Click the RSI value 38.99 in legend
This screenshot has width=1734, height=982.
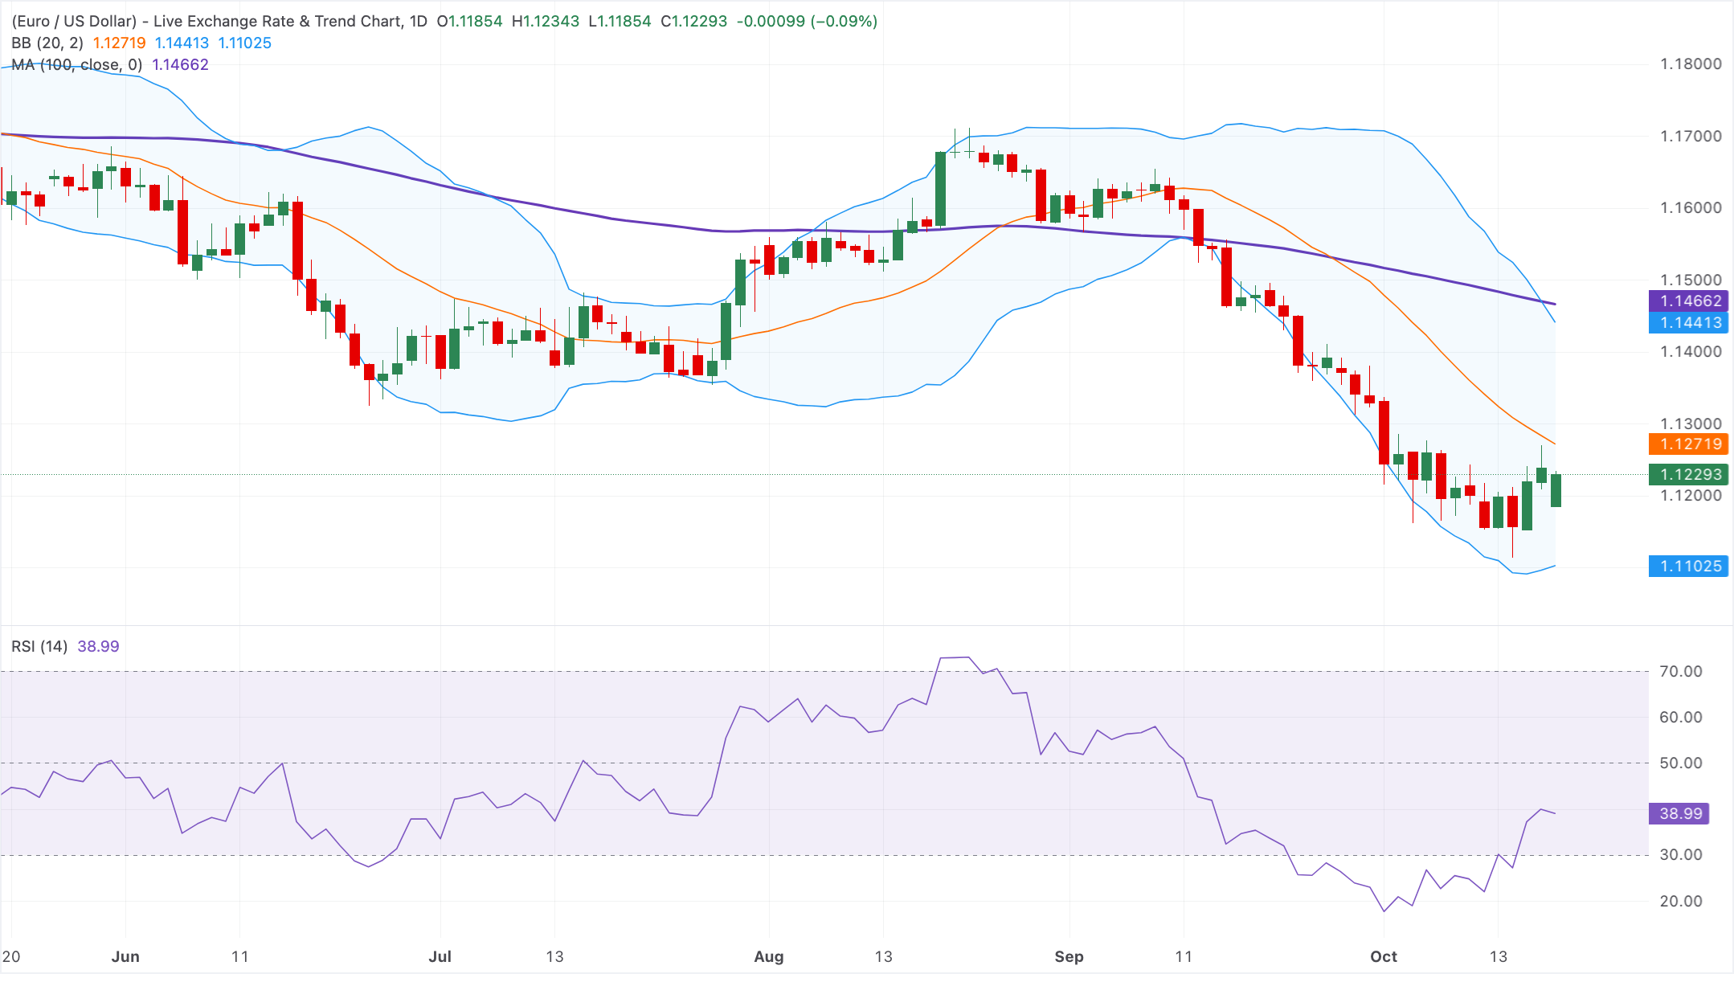coord(98,646)
